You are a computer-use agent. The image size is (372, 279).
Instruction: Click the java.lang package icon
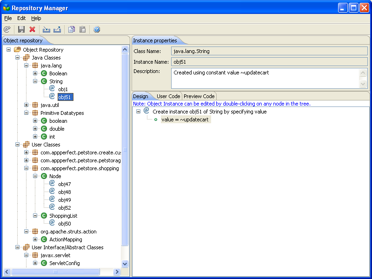[x=35, y=66]
